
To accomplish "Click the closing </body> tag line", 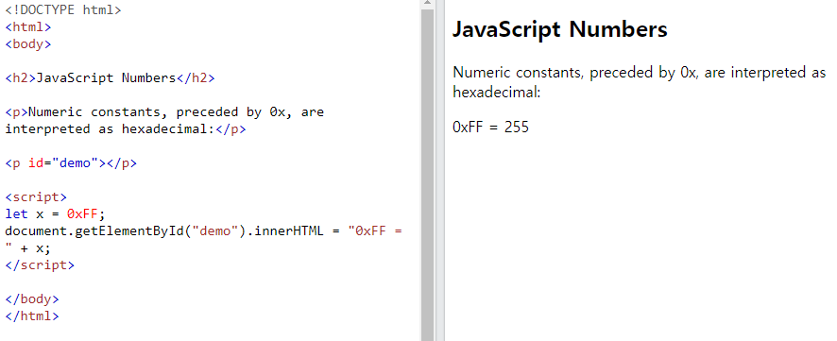I will 32,299.
